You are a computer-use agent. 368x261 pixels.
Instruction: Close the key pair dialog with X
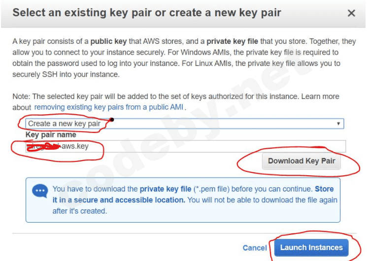coord(351,13)
